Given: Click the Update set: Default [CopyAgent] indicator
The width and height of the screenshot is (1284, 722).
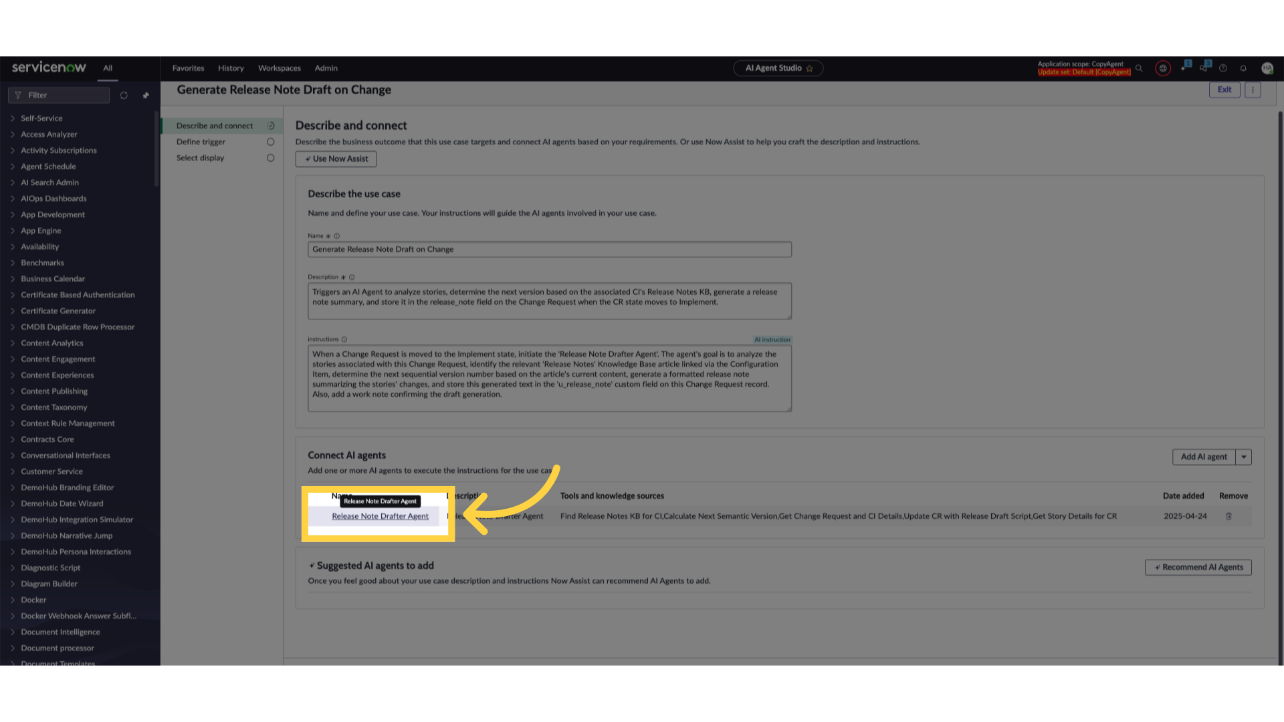Looking at the screenshot, I should (1084, 72).
